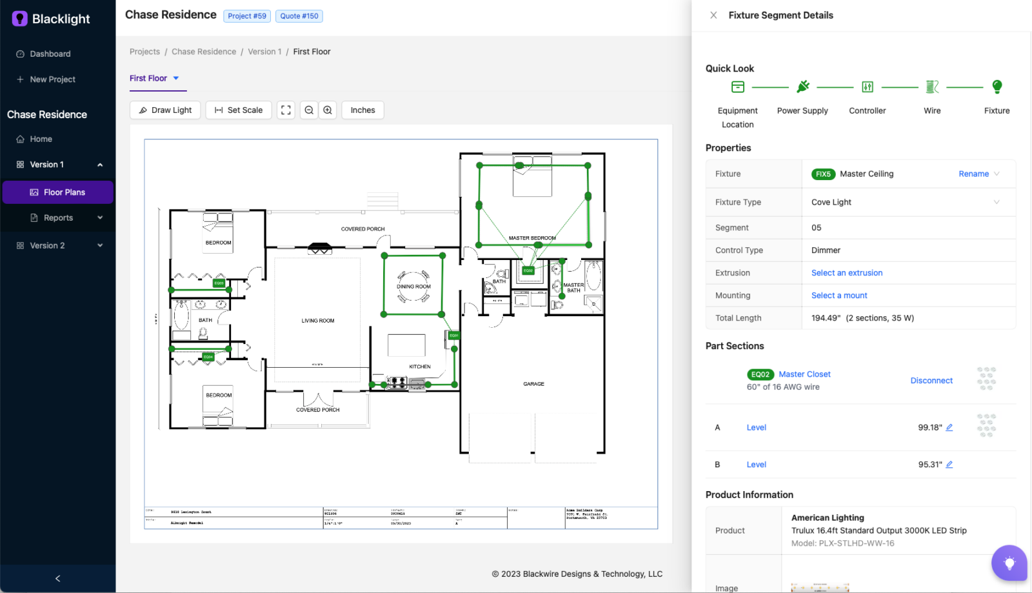The image size is (1032, 593).
Task: Click the floating lightbulb help button
Action: pos(1009,563)
